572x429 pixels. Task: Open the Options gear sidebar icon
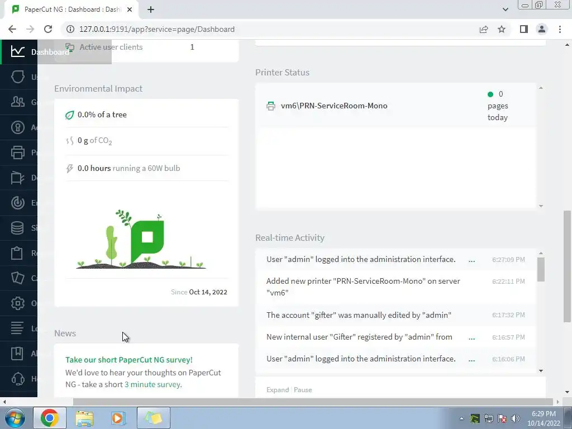(17, 303)
